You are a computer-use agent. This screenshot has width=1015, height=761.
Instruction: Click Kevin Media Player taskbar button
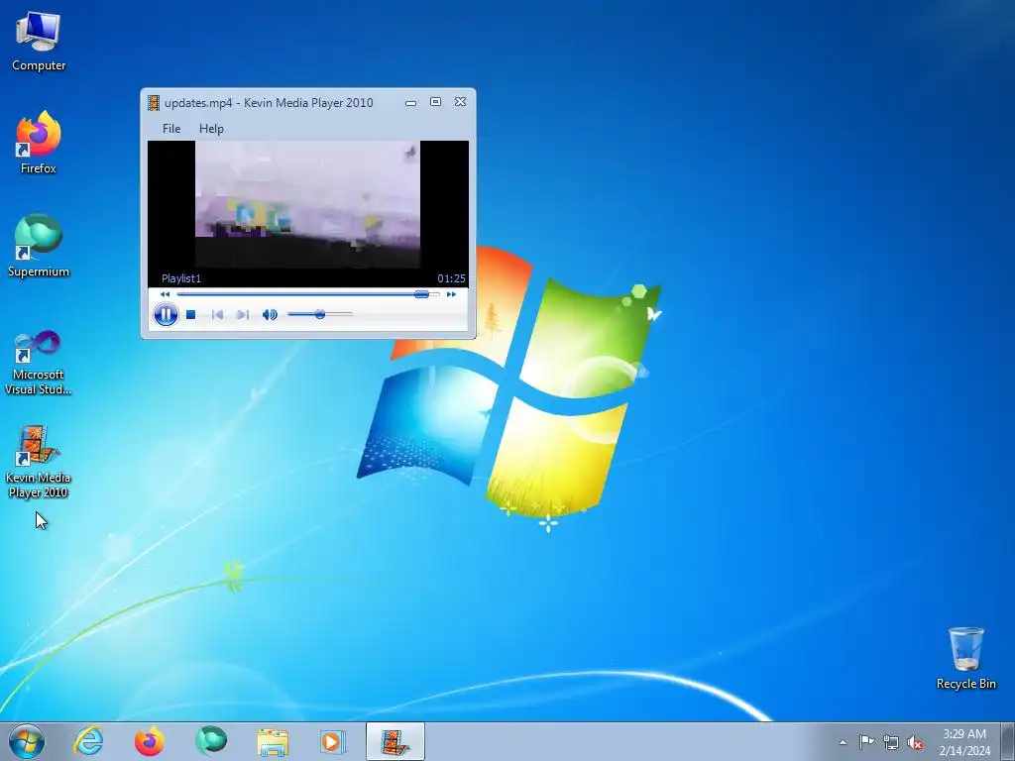tap(395, 741)
